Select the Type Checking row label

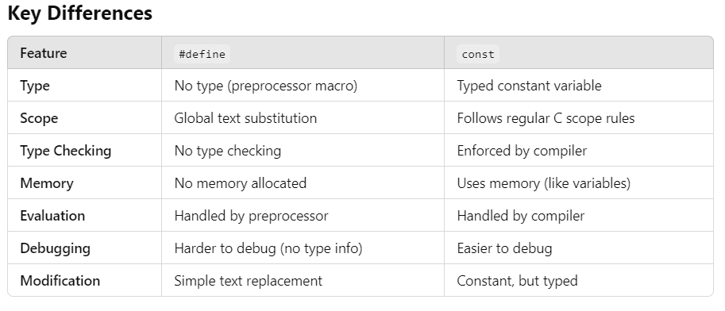coord(66,151)
